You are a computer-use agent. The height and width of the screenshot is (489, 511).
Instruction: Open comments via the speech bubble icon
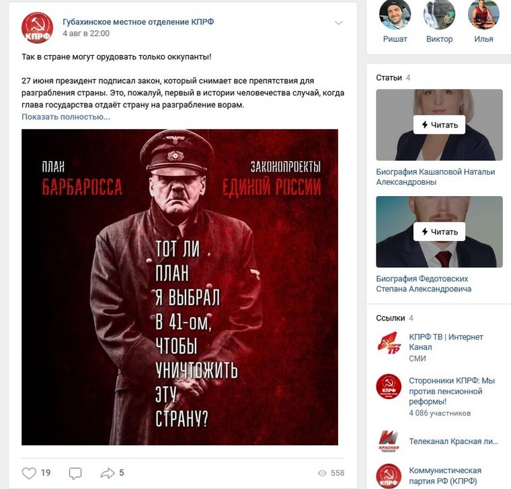(75, 473)
